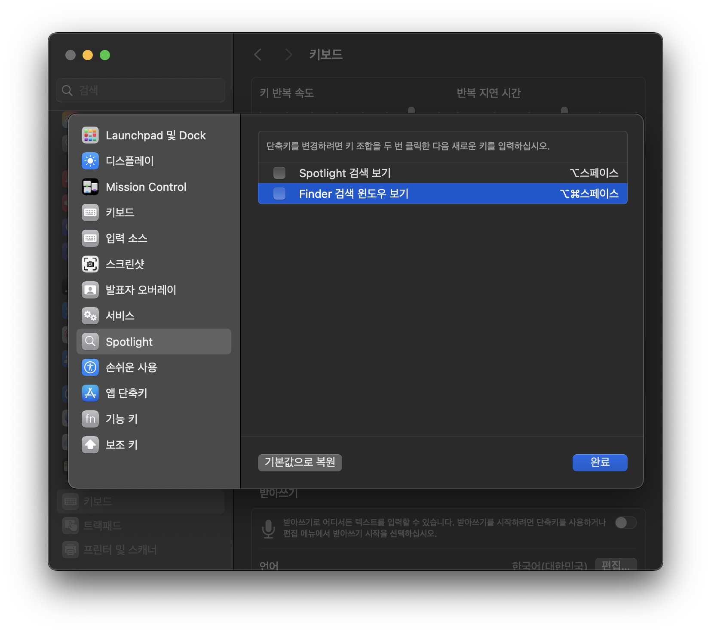The height and width of the screenshot is (634, 711).
Task: Click 트랙패드 in the background sidebar
Action: click(x=141, y=526)
